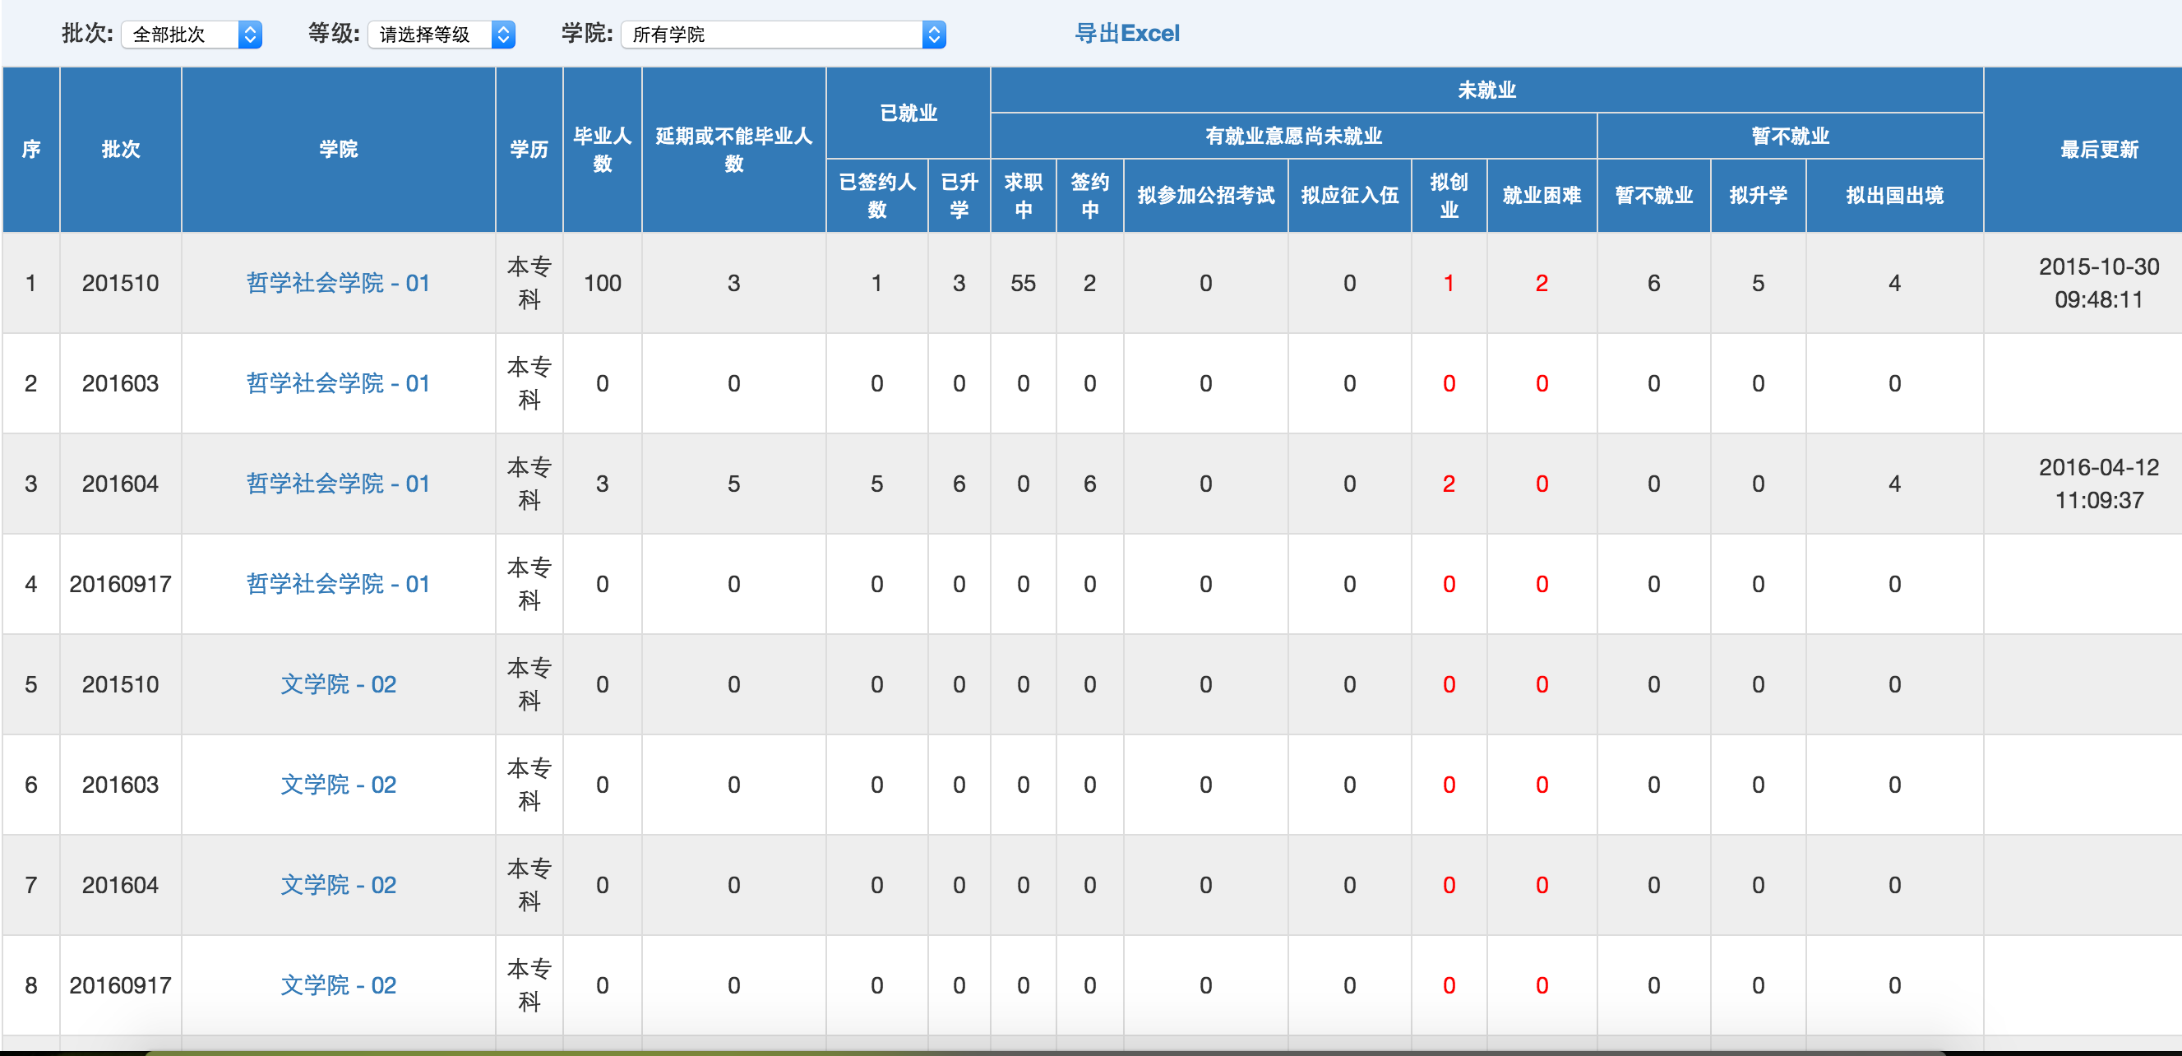Click batch cell 201603 in row 2
2182x1056 pixels.
(120, 383)
